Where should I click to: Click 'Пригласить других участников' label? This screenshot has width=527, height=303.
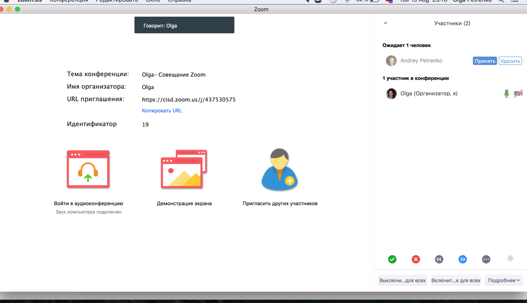280,204
